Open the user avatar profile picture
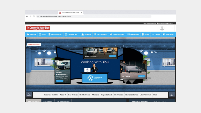The width and height of the screenshot is (201, 113). [x=162, y=28]
